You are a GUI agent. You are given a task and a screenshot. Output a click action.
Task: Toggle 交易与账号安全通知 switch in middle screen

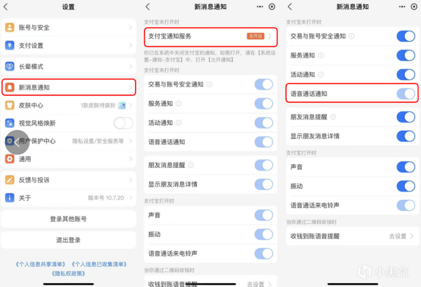tap(264, 84)
